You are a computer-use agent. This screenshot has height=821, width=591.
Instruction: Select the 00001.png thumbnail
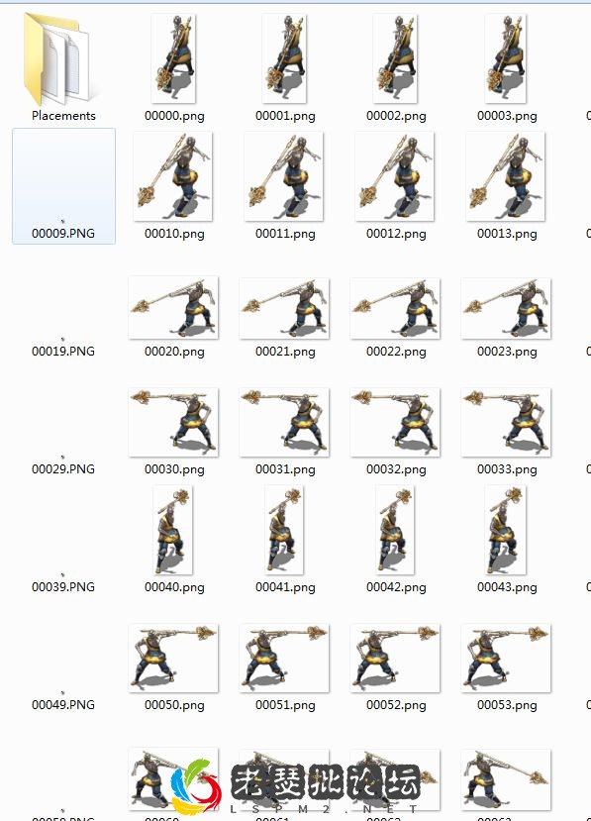pos(284,58)
